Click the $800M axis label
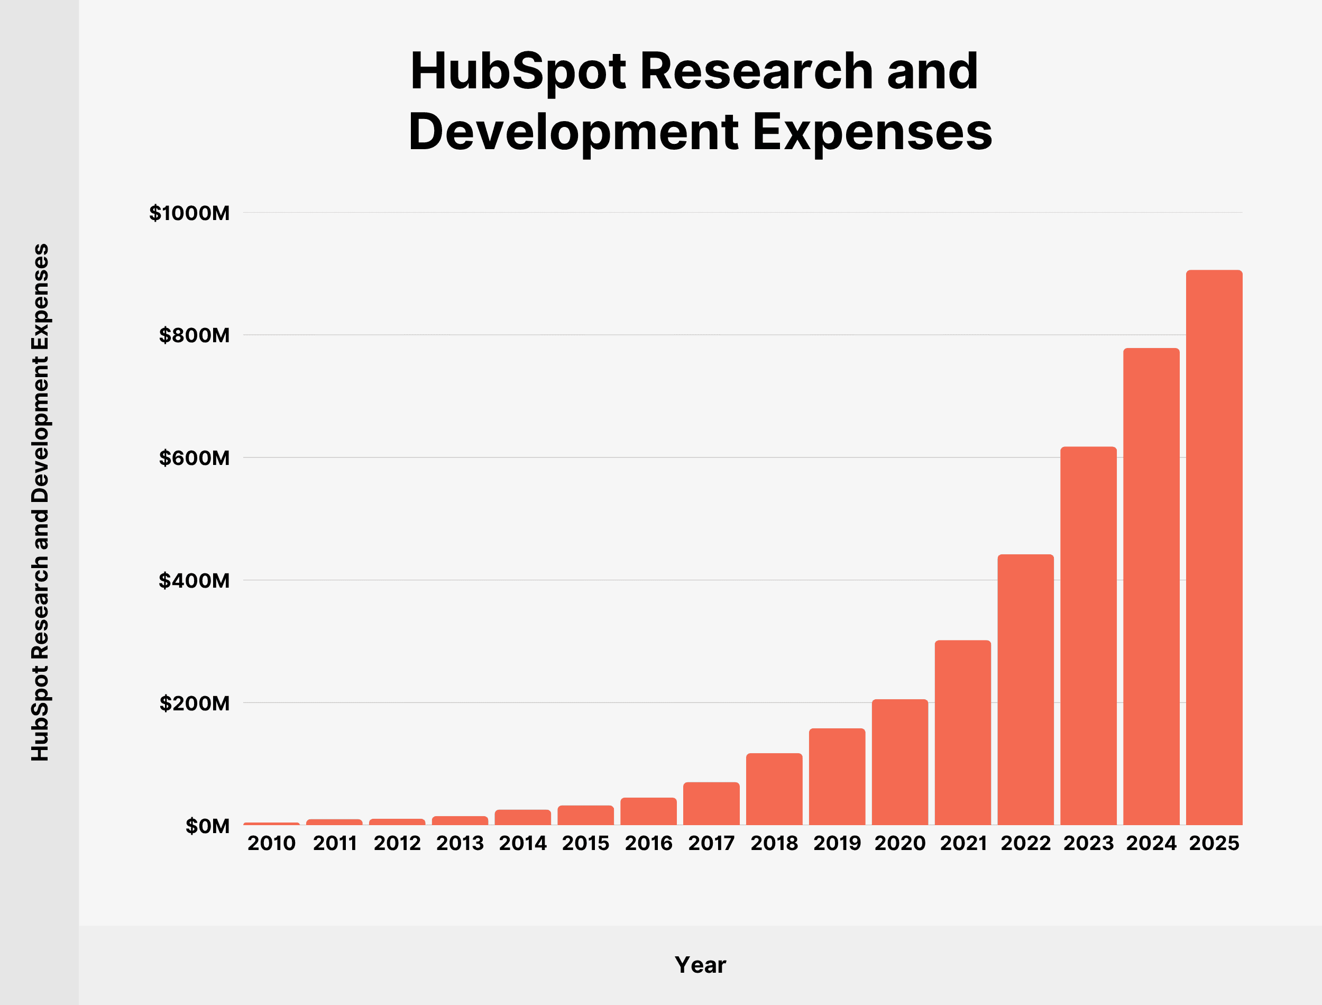Image resolution: width=1322 pixels, height=1005 pixels. click(194, 335)
